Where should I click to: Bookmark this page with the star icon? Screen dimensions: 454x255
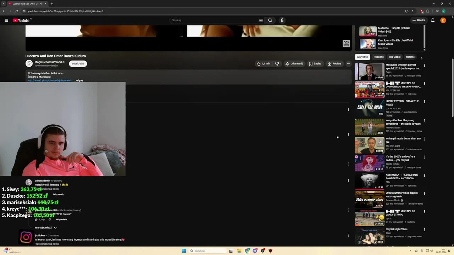point(413,11)
